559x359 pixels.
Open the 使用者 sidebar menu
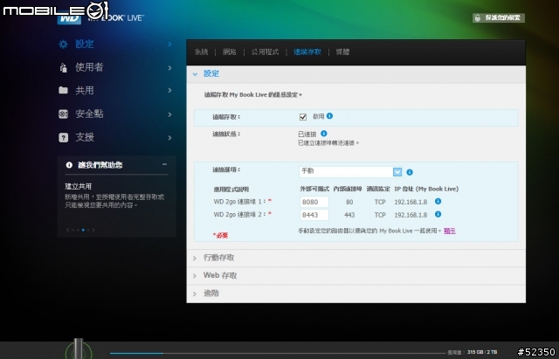89,67
